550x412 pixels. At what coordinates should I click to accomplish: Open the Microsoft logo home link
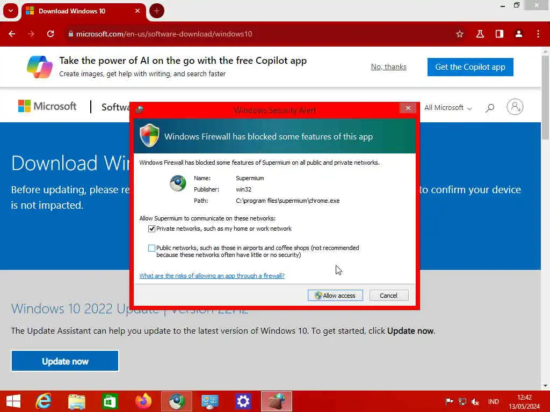(x=47, y=106)
